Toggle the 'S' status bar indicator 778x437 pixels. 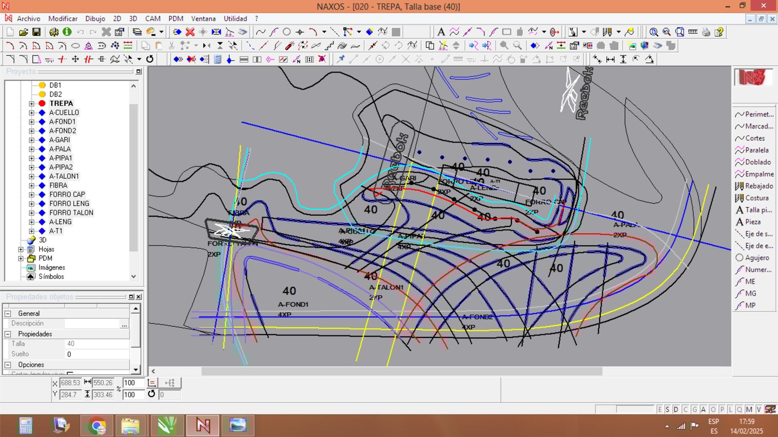pyautogui.click(x=668, y=410)
